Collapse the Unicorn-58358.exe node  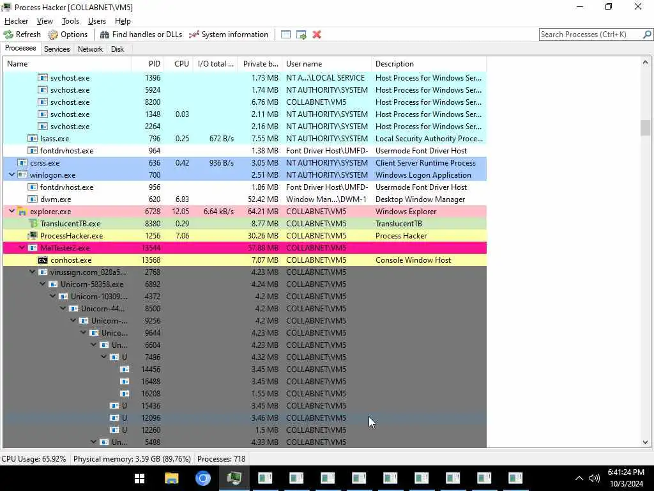[43, 284]
